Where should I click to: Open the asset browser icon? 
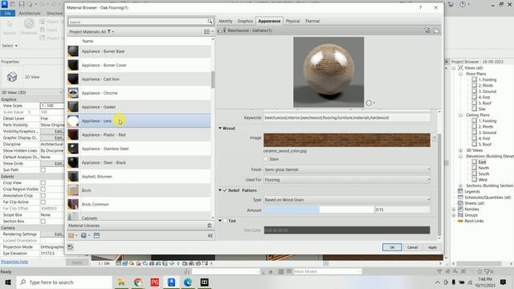tap(96, 235)
